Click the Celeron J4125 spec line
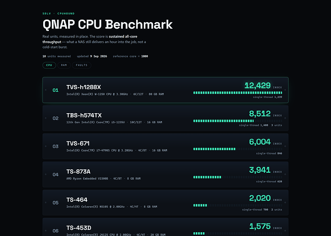Viewport: 331px width, 236px height. coord(116,235)
